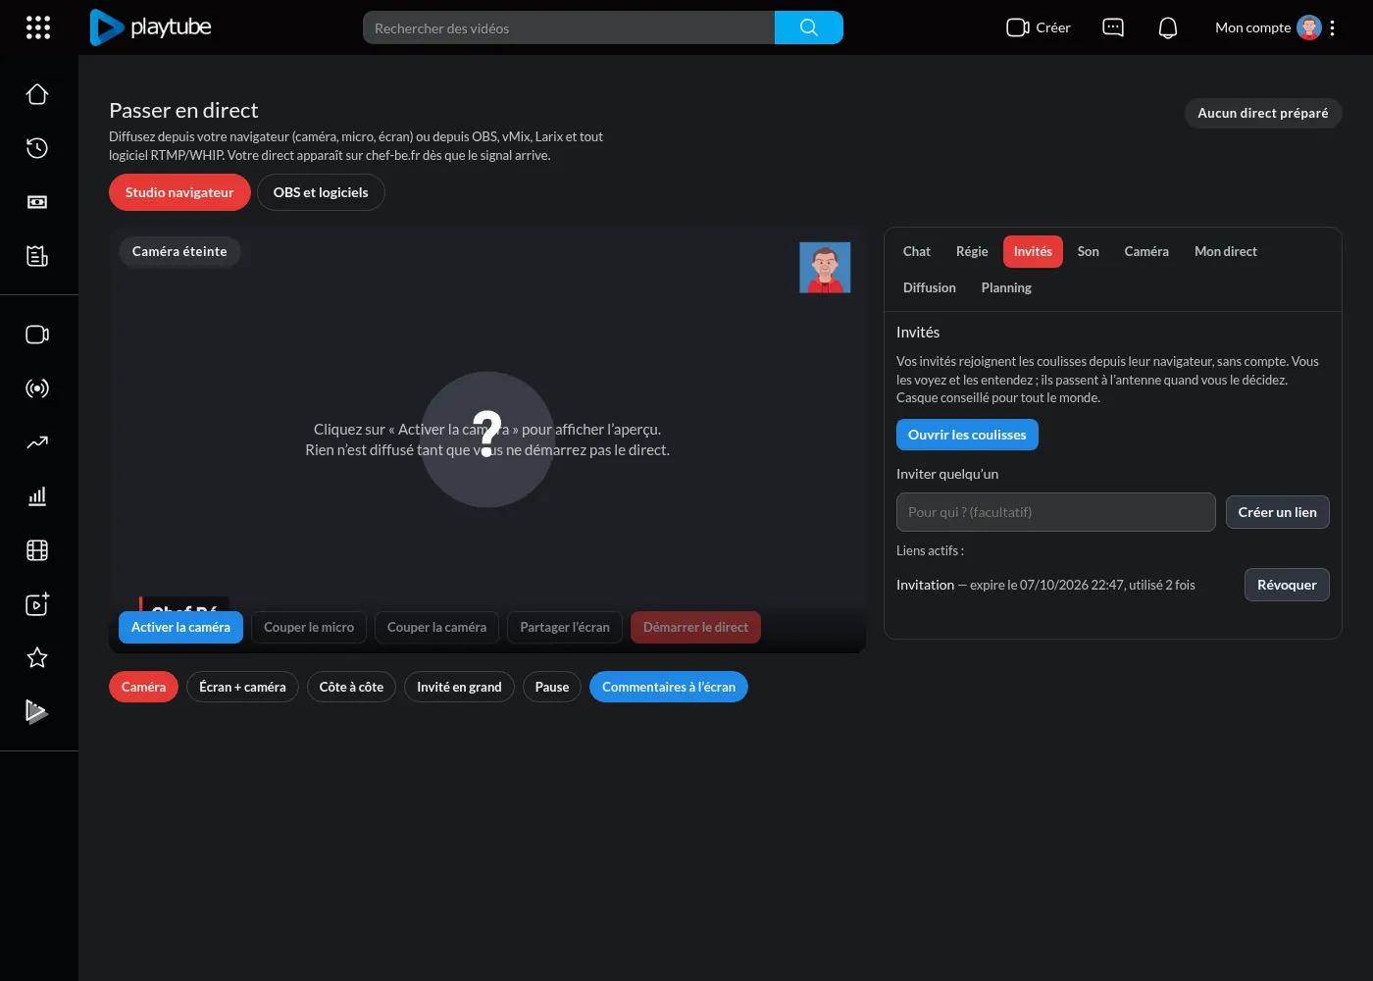The image size is (1373, 981).
Task: Open the sidebar newspaper icon
Action: tap(37, 256)
